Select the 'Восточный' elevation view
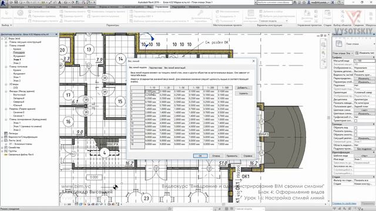376x211 pixels. click(19, 95)
